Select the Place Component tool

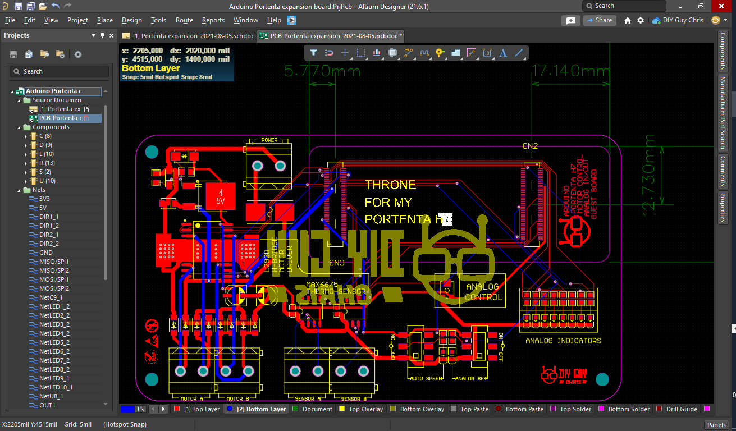[392, 53]
